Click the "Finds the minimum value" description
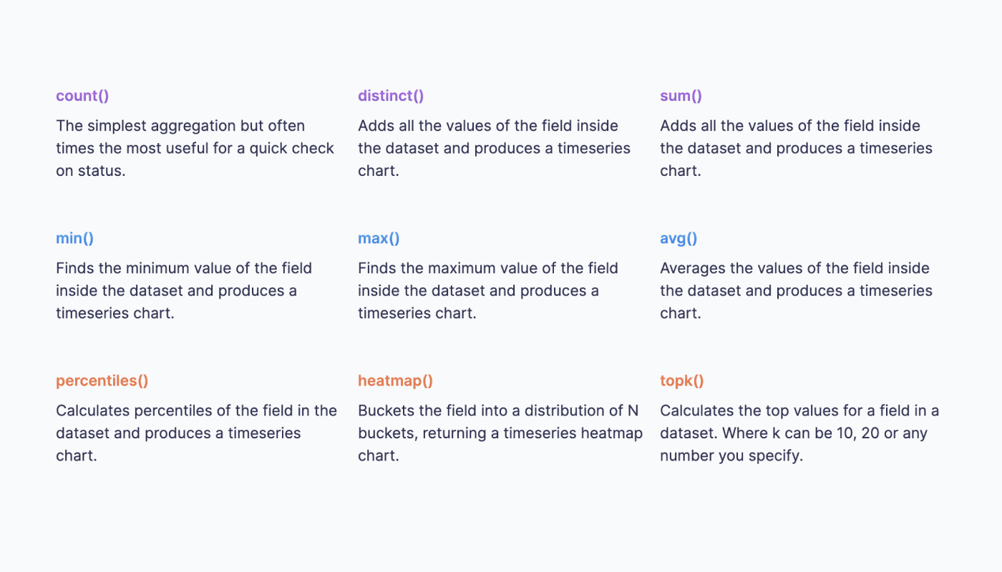Viewport: 1002px width, 572px height. (184, 290)
